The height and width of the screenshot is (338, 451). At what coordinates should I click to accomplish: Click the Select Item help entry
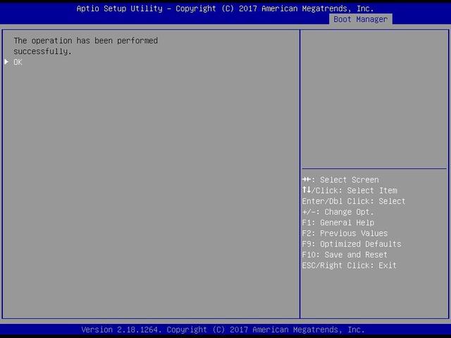[350, 190]
